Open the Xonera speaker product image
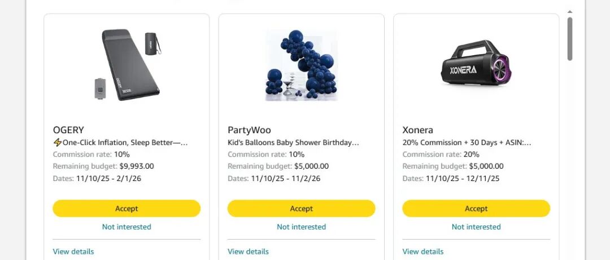The width and height of the screenshot is (610, 260). point(476,66)
